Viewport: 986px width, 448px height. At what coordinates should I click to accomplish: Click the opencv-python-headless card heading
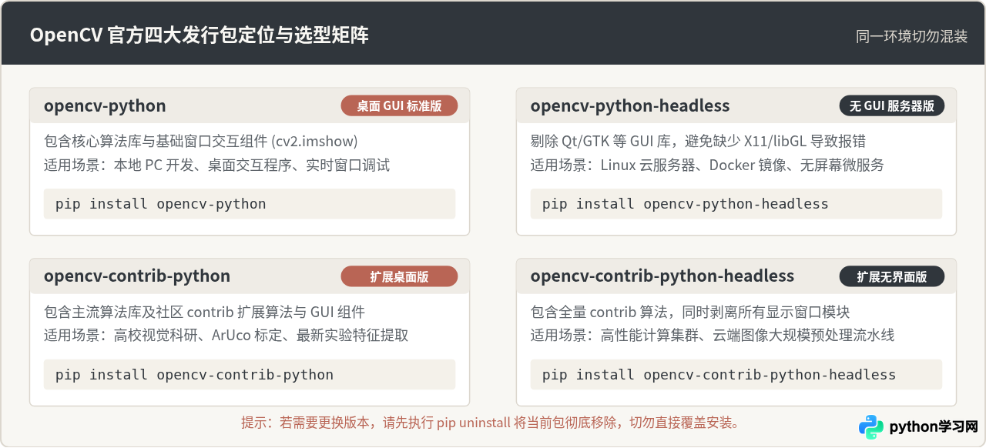tap(630, 106)
